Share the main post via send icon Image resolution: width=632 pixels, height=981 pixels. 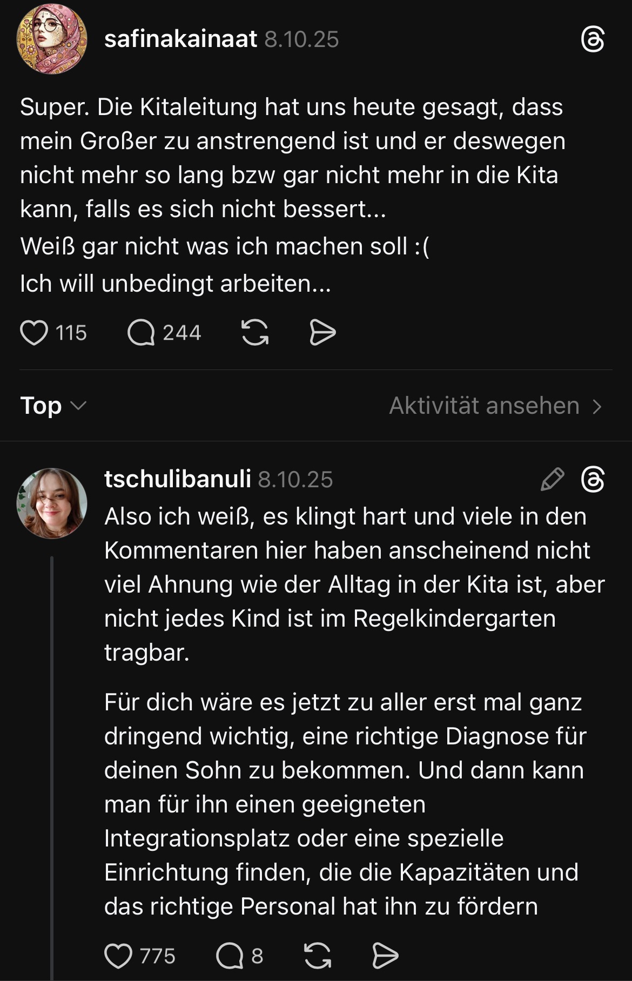coord(322,332)
